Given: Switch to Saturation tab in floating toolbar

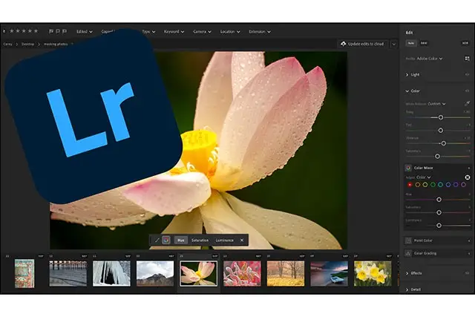Looking at the screenshot, I should (x=200, y=241).
